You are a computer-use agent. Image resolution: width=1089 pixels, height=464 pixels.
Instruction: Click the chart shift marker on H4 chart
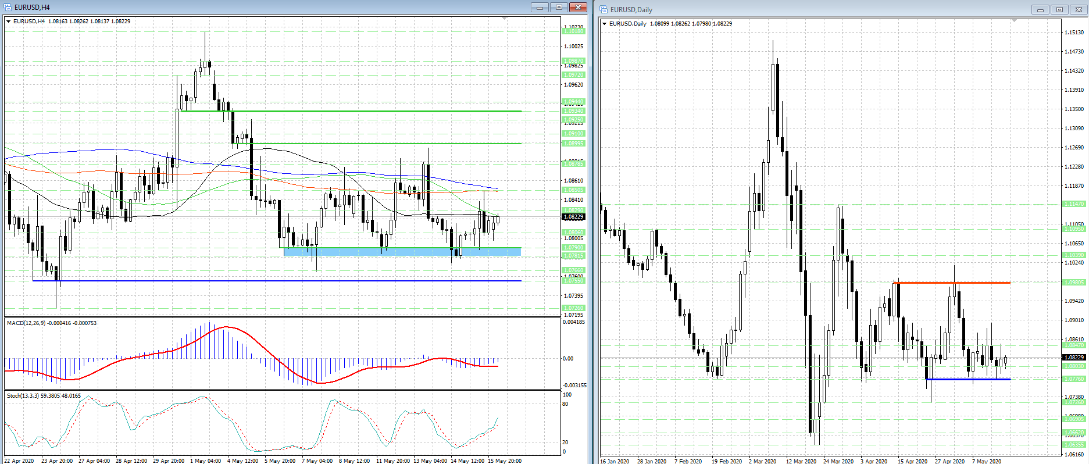[504, 19]
